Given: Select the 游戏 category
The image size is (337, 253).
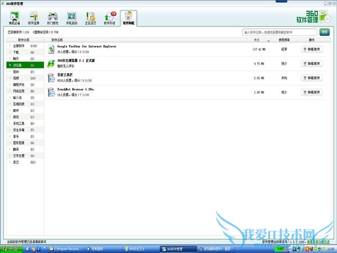Looking at the screenshot, I should point(25,117).
